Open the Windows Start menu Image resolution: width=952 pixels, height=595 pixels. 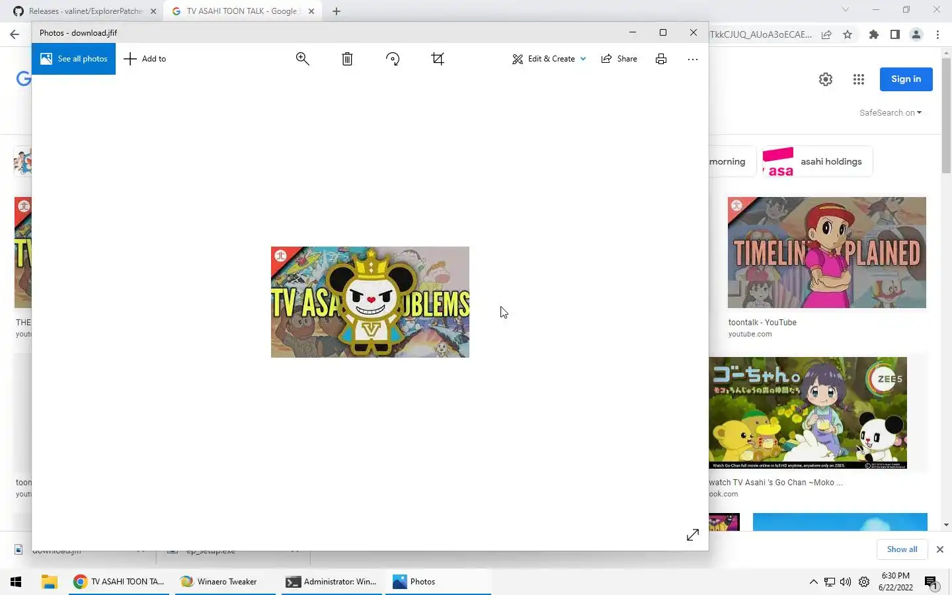tap(16, 582)
